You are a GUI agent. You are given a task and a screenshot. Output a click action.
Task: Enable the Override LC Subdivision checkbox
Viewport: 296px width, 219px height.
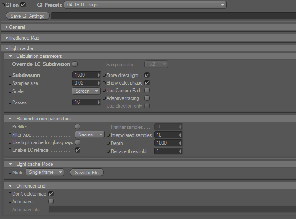tap(75, 64)
